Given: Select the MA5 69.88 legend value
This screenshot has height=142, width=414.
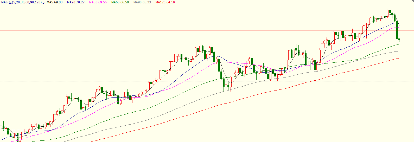Looking at the screenshot, I should [55, 2].
